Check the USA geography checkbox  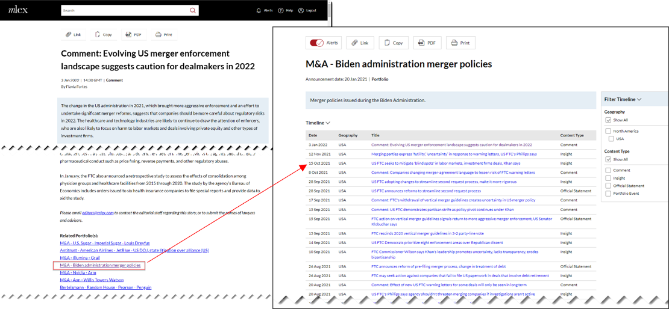(x=611, y=139)
